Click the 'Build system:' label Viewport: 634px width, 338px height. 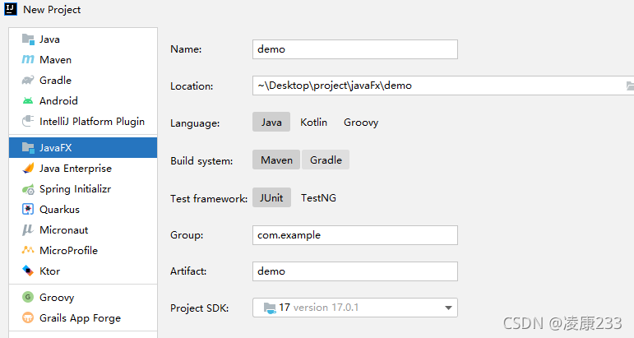(201, 161)
